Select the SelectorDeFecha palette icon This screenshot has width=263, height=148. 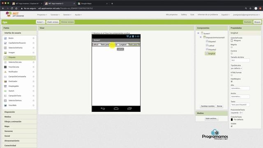5,48
